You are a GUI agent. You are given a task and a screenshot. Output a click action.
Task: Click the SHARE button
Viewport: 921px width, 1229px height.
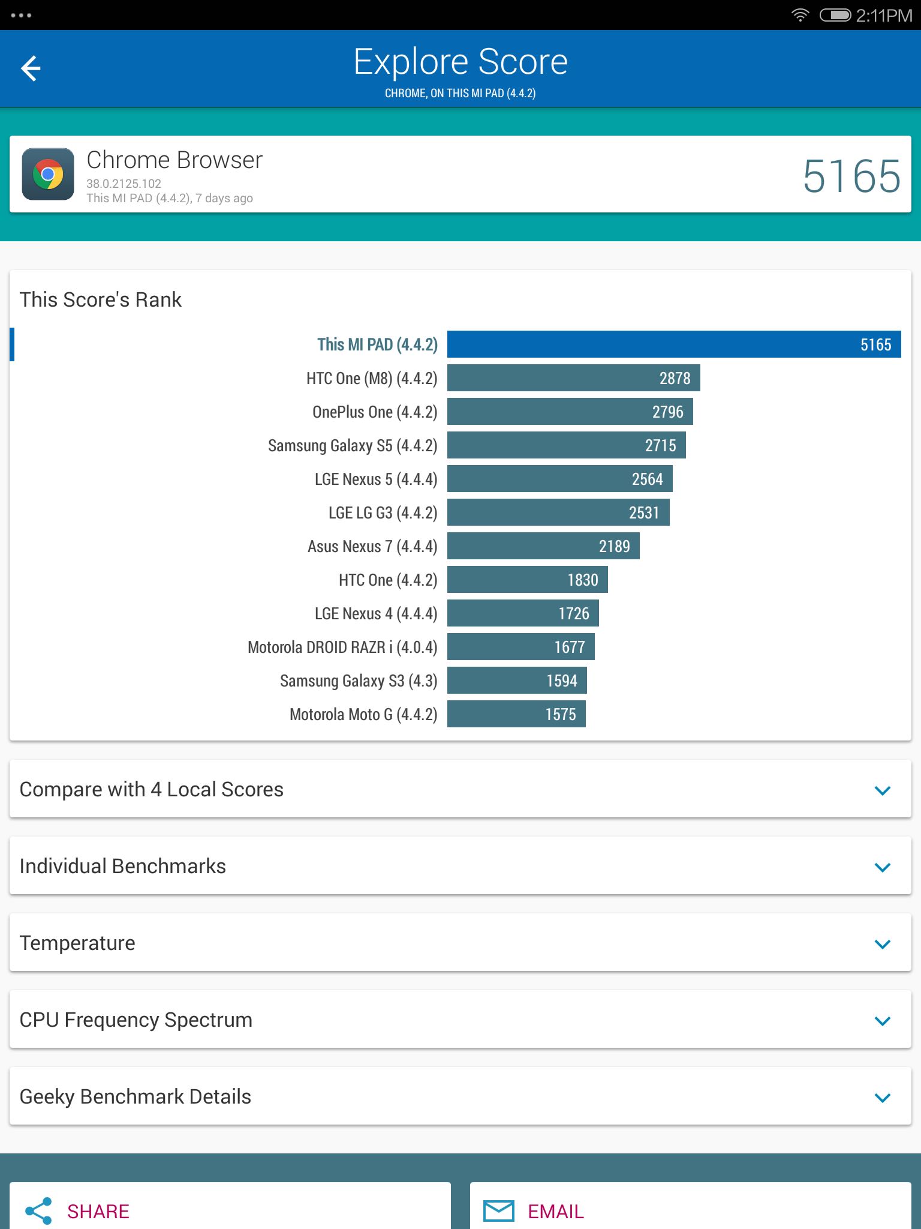coord(230,1206)
